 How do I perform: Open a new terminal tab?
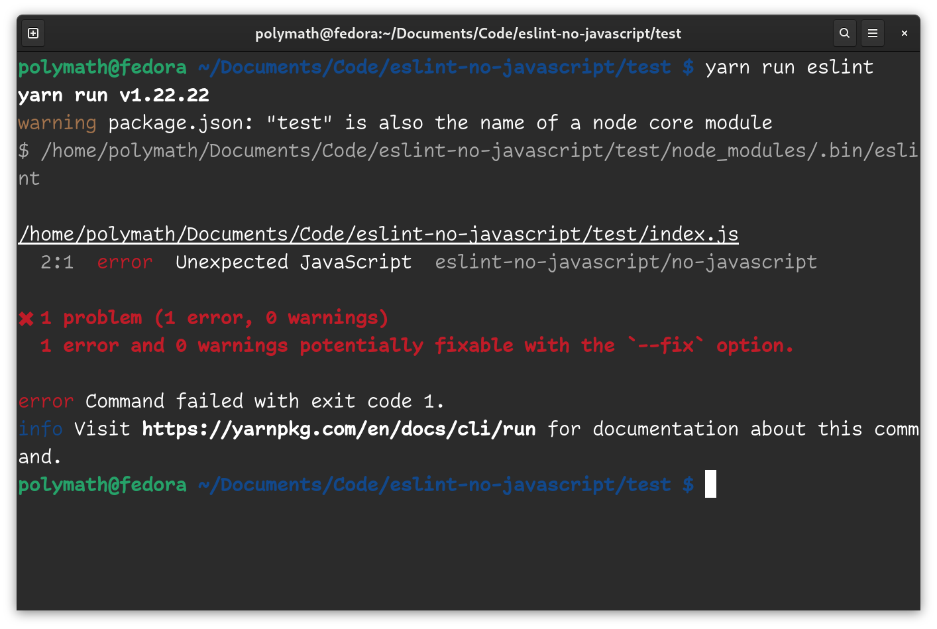pyautogui.click(x=32, y=32)
